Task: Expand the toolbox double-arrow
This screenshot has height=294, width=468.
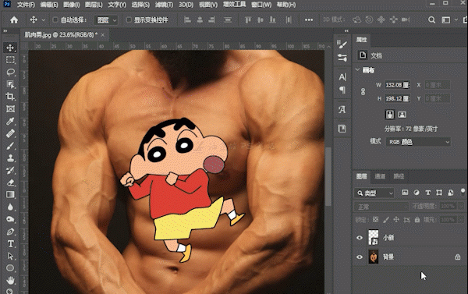Action: (5, 30)
